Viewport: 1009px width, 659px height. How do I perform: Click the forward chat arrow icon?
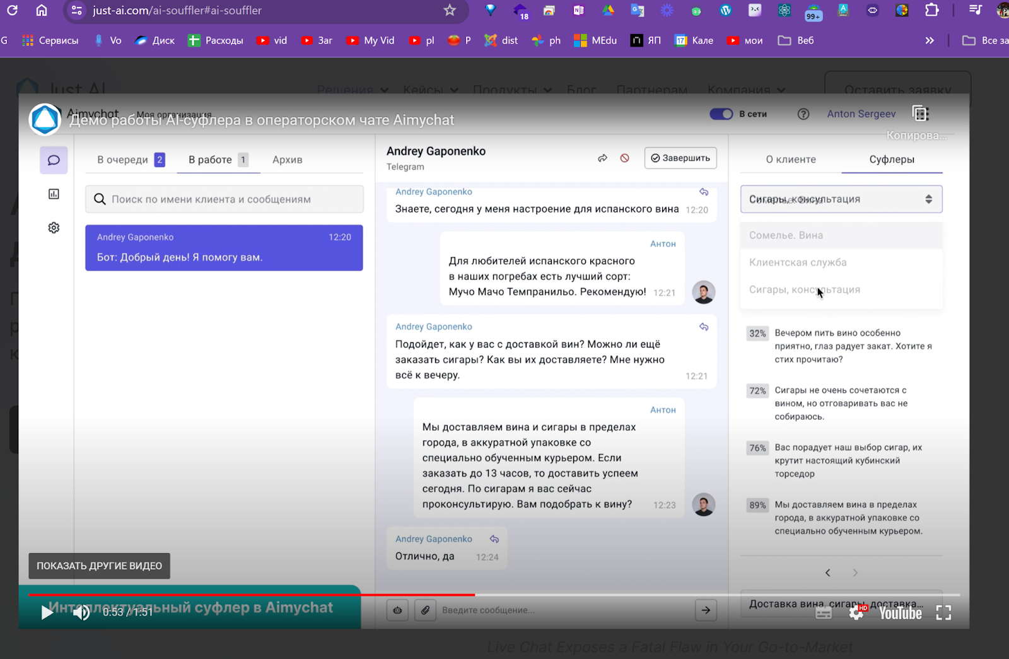(602, 158)
